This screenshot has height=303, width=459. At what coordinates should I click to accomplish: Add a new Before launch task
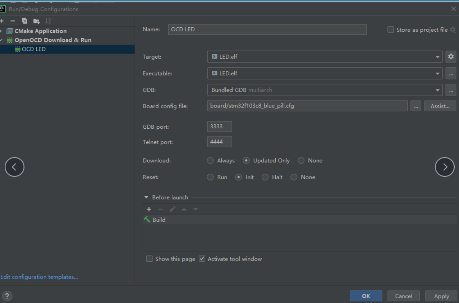[149, 209]
